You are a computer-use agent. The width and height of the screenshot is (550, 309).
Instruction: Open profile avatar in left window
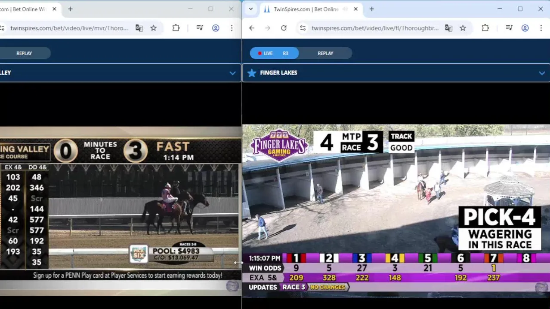pyautogui.click(x=216, y=28)
